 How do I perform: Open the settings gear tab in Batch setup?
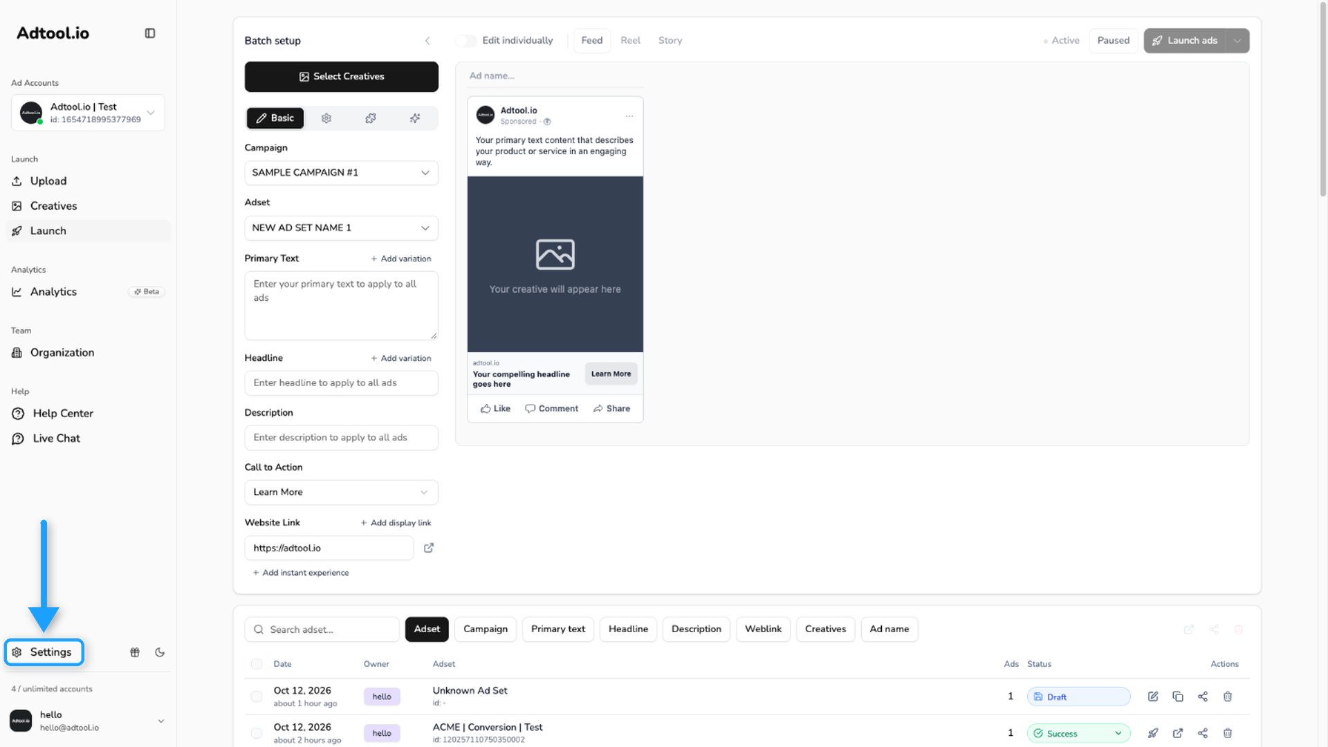tap(326, 118)
